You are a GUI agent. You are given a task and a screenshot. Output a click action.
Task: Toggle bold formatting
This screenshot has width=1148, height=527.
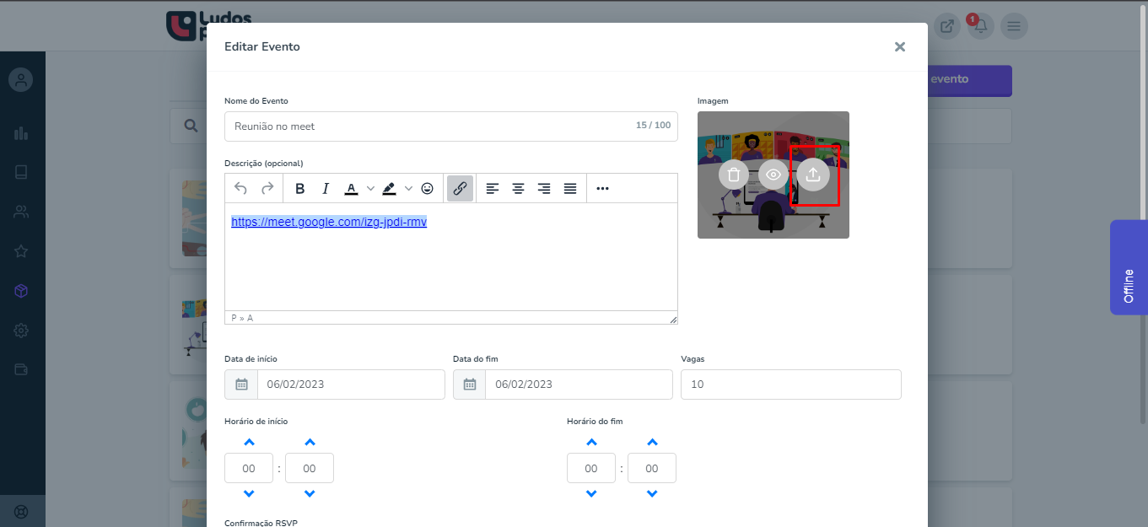(x=299, y=189)
